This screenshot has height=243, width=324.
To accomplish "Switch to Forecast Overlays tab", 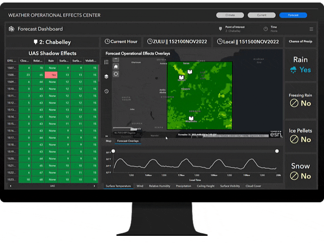I will pyautogui.click(x=128, y=141).
